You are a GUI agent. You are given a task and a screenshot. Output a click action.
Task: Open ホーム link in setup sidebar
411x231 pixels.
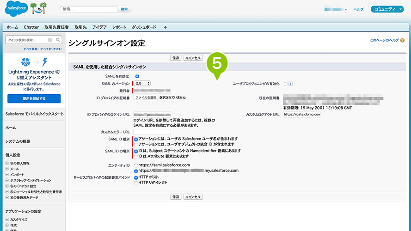click(x=11, y=128)
